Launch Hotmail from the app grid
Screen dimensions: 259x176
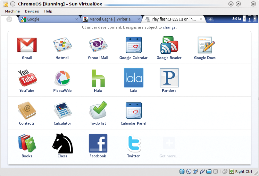[63, 45]
